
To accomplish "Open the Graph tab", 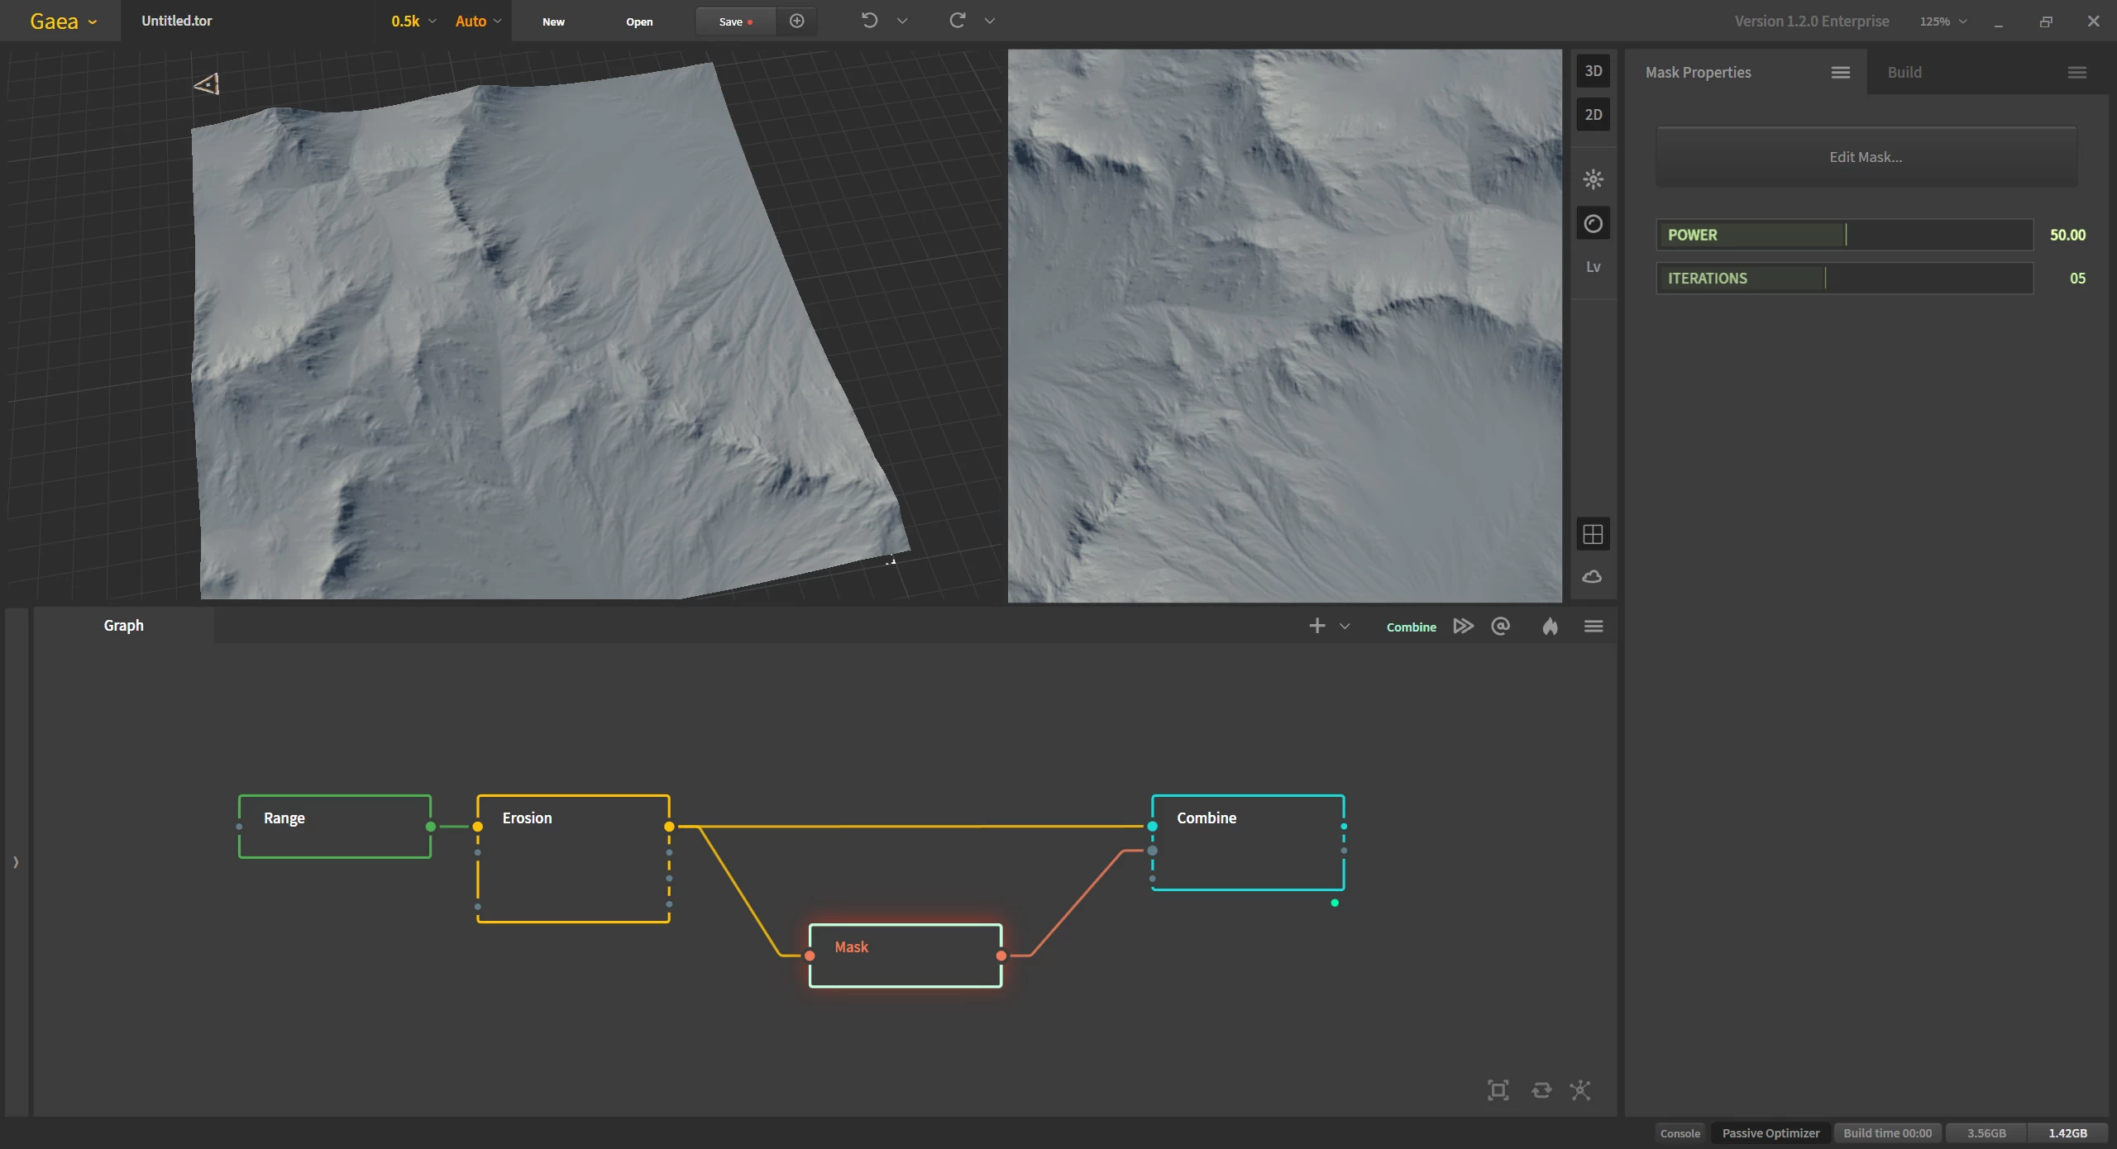I will point(123,626).
